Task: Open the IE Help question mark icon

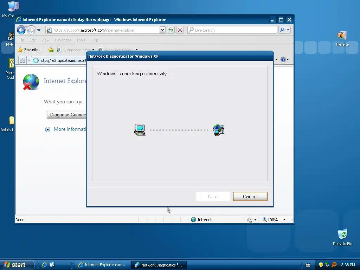Action: (x=283, y=59)
